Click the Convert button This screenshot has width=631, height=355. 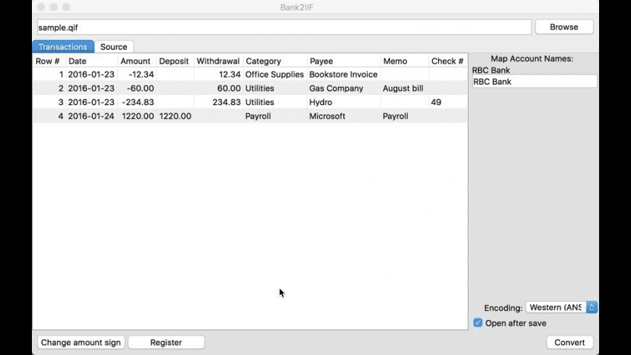(569, 343)
